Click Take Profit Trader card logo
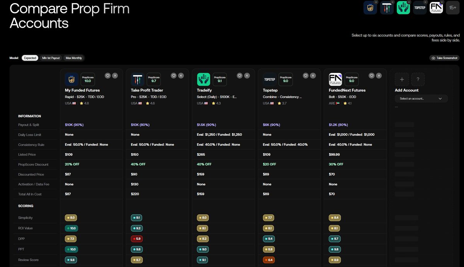This screenshot has width=464, height=267. point(138,79)
